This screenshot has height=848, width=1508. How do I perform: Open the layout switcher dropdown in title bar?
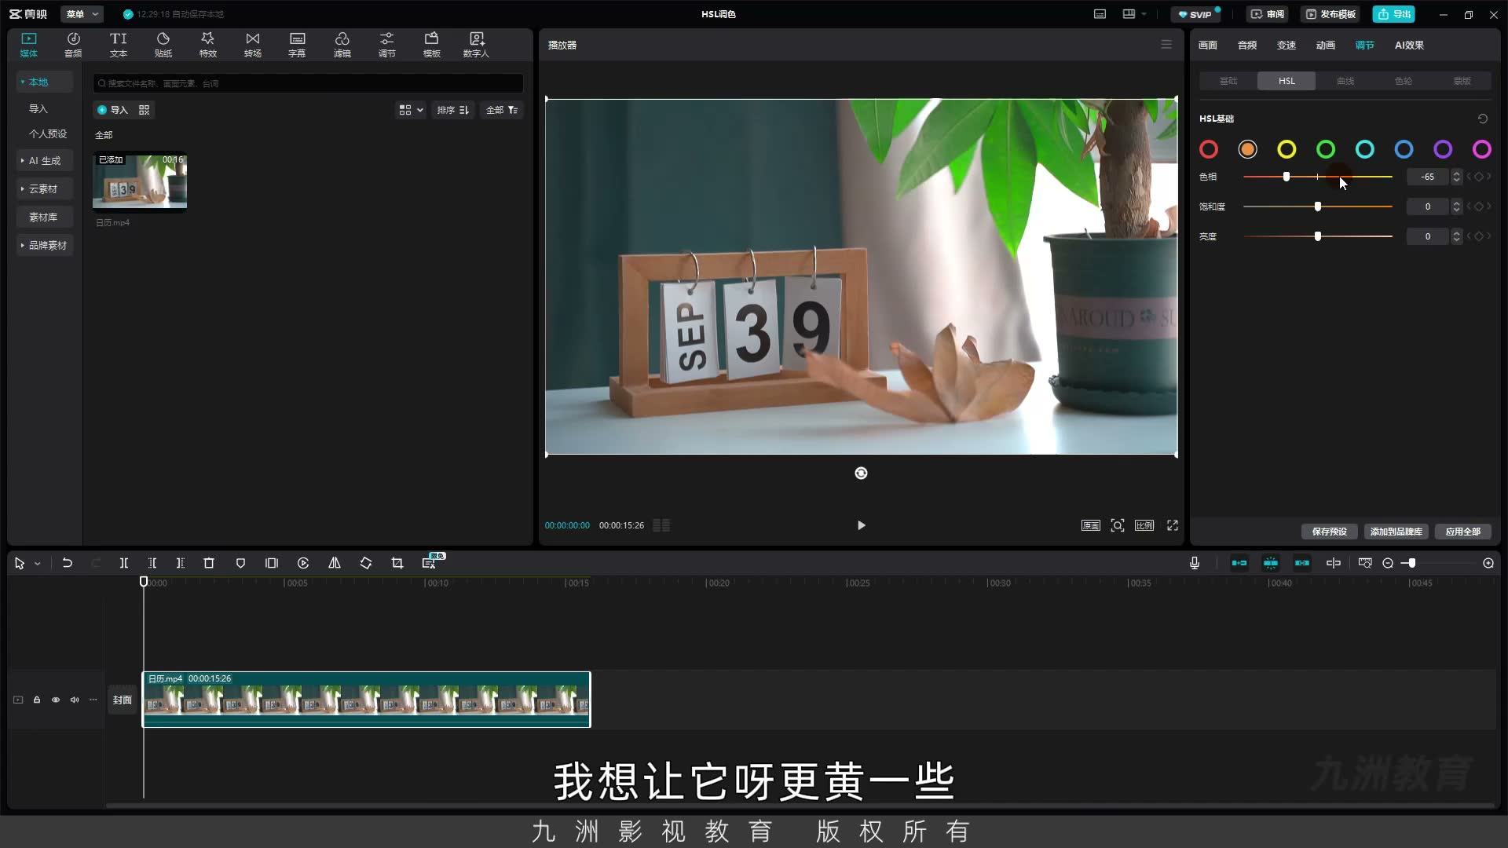(x=1134, y=14)
